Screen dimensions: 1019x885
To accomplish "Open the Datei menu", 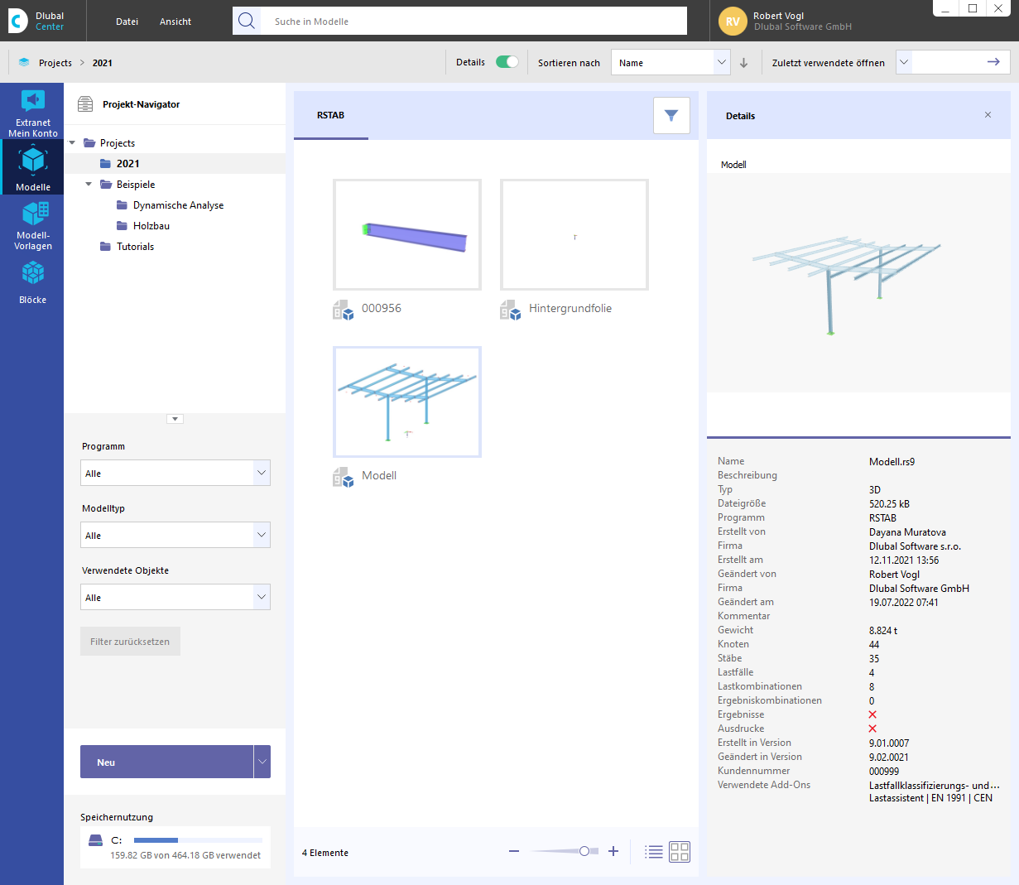I will pos(127,22).
